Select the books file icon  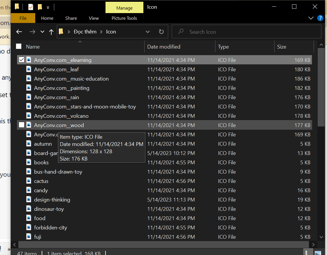tap(29, 163)
